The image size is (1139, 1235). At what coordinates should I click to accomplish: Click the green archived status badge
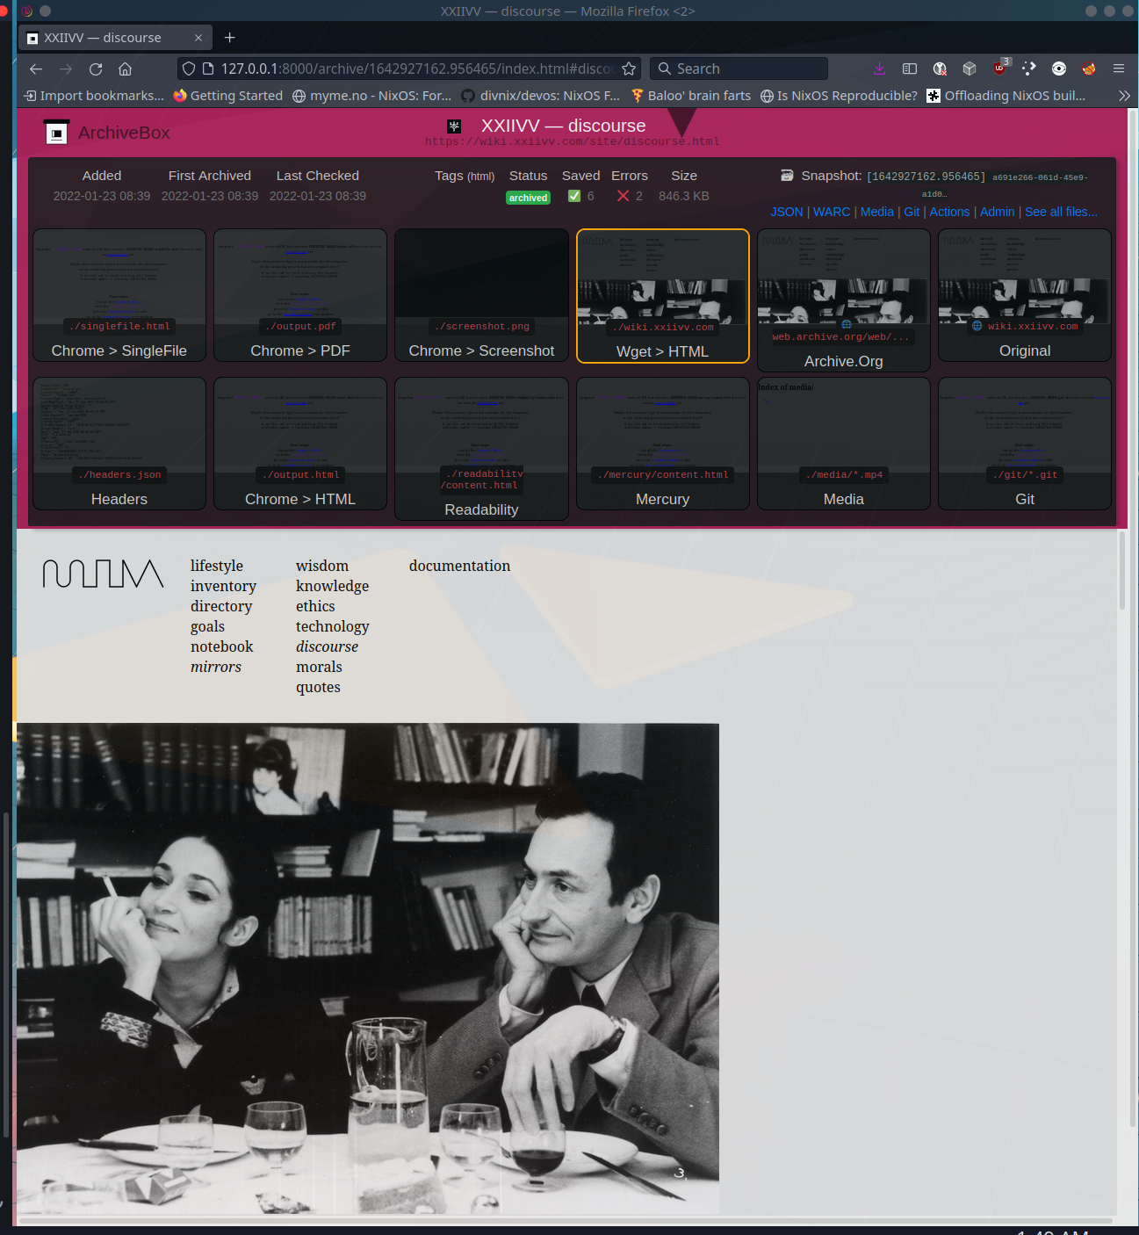click(x=528, y=198)
